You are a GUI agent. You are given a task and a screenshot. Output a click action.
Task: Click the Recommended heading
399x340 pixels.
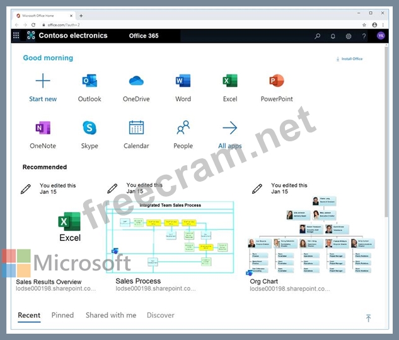45,167
